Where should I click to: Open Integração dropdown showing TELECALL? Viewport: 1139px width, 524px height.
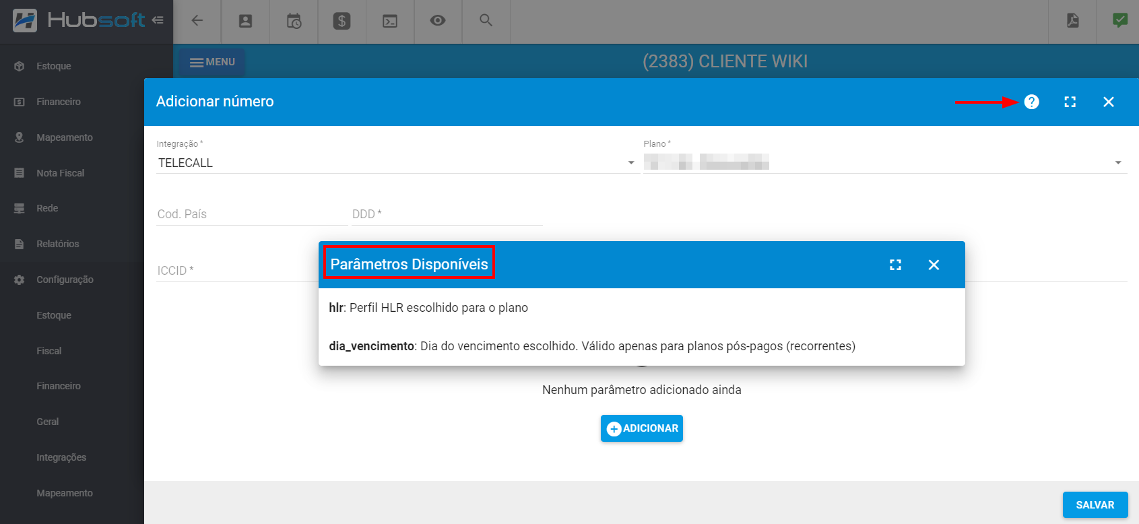pyautogui.click(x=397, y=163)
